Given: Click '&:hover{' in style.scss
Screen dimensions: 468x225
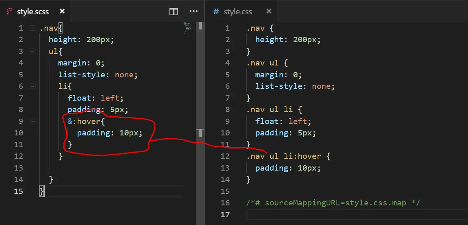Looking at the screenshot, I should click(x=86, y=122).
